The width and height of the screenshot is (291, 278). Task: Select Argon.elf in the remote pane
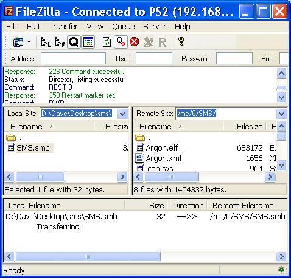click(x=162, y=148)
